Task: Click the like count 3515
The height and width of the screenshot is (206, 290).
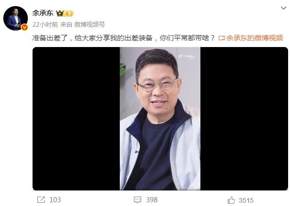Action: pos(246,200)
